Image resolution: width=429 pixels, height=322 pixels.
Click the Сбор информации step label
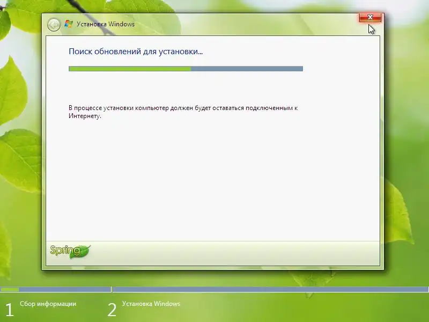48,304
